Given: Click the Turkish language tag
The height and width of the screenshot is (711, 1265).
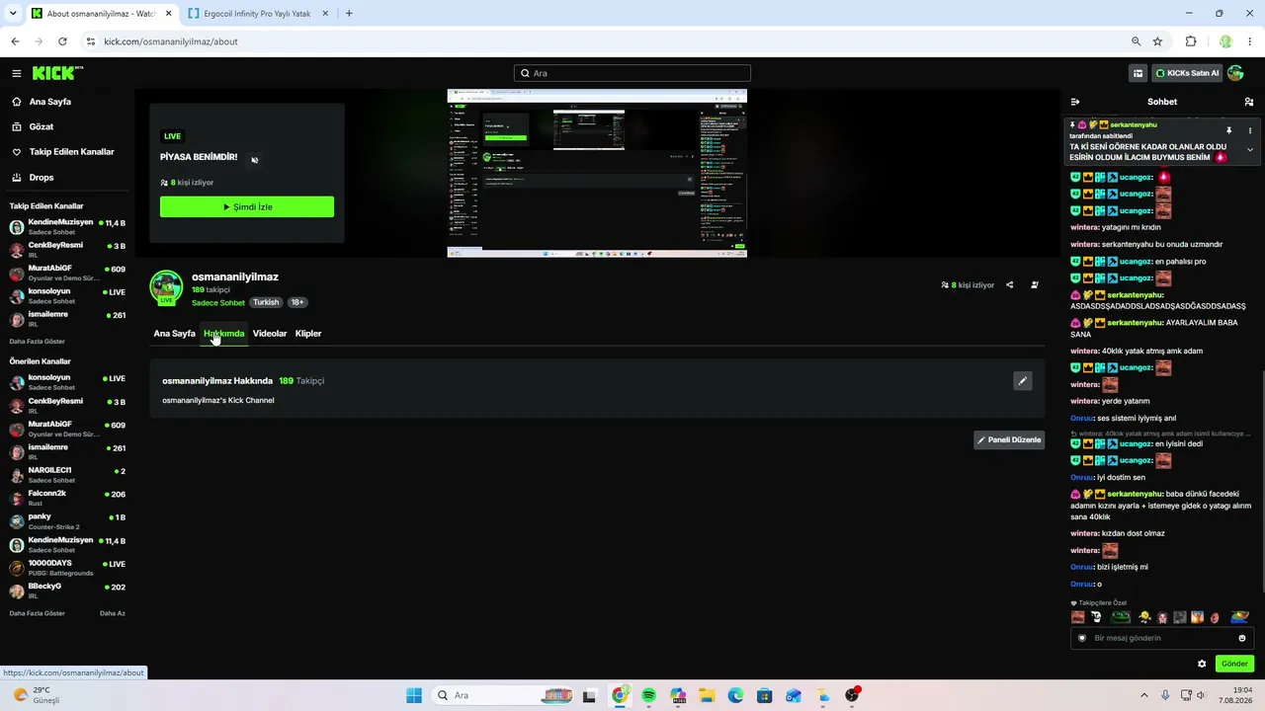Looking at the screenshot, I should [x=266, y=302].
